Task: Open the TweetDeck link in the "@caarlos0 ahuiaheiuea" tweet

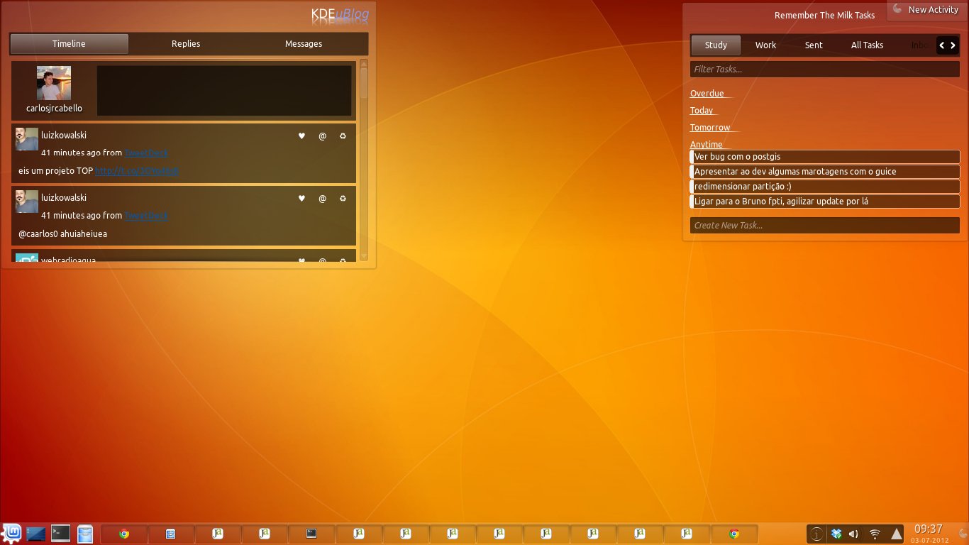Action: point(146,216)
